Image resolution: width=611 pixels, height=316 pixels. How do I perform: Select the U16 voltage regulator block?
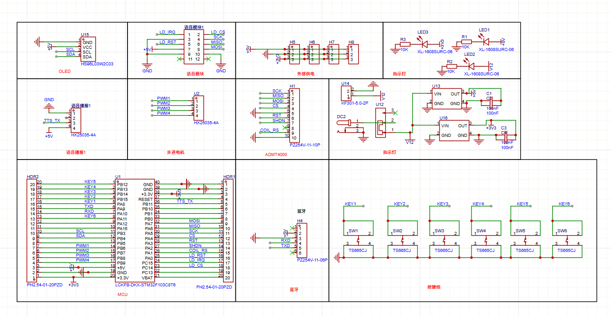click(454, 131)
